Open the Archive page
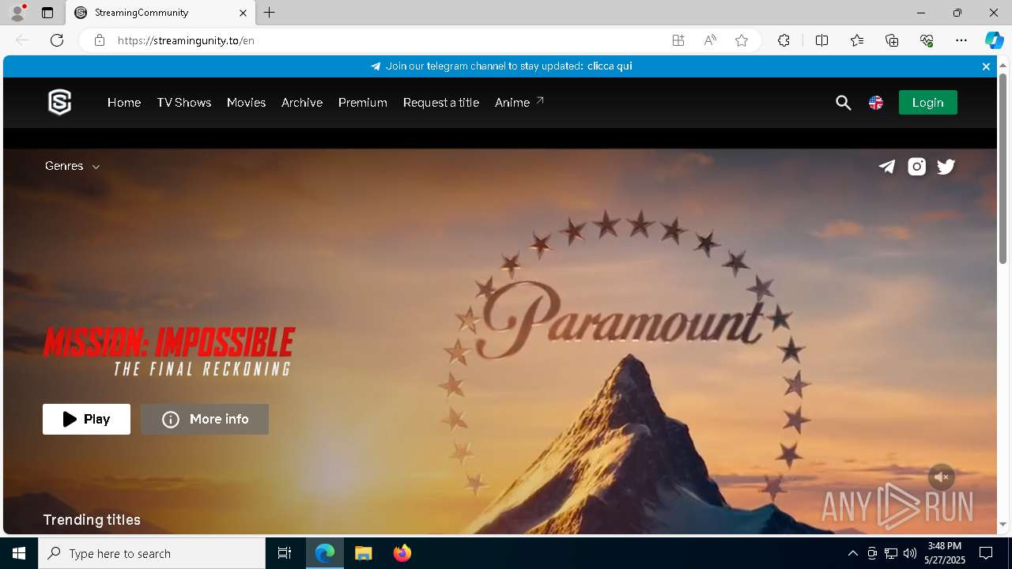1012x569 pixels. pos(302,103)
